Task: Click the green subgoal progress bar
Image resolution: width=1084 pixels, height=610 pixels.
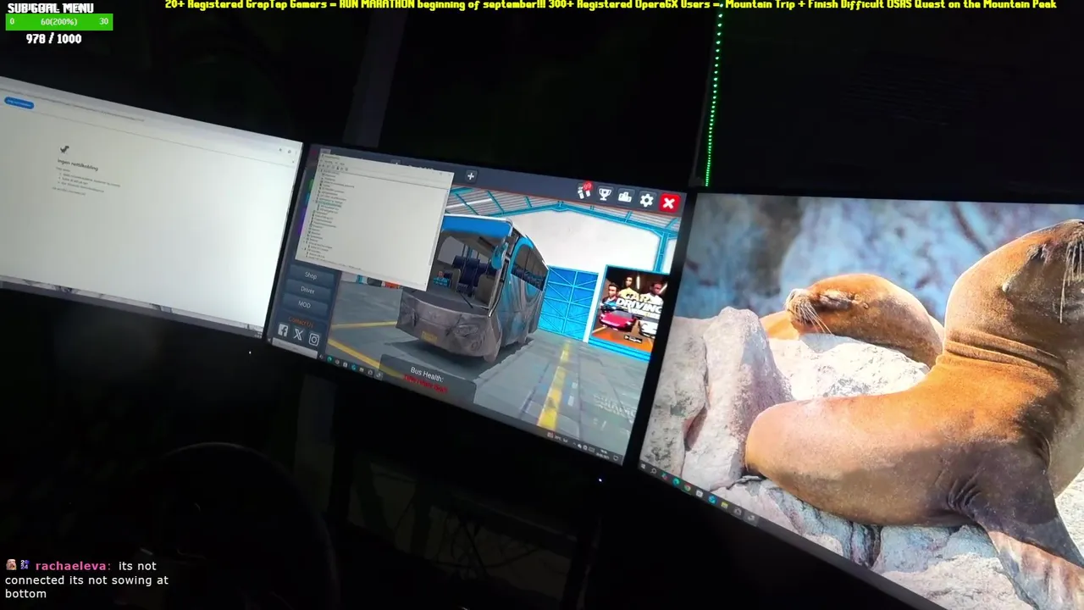Action: (x=58, y=21)
